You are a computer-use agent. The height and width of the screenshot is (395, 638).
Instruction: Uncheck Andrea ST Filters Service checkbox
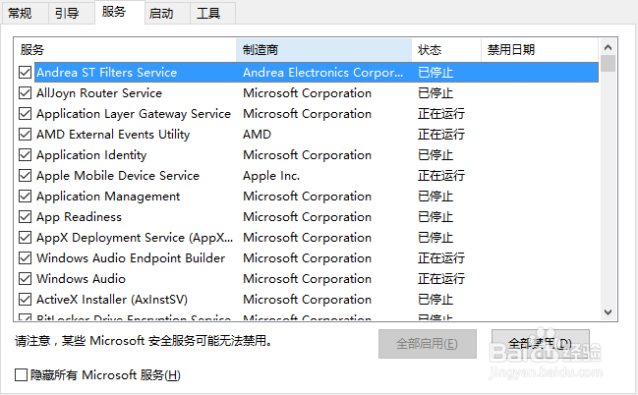(x=25, y=73)
